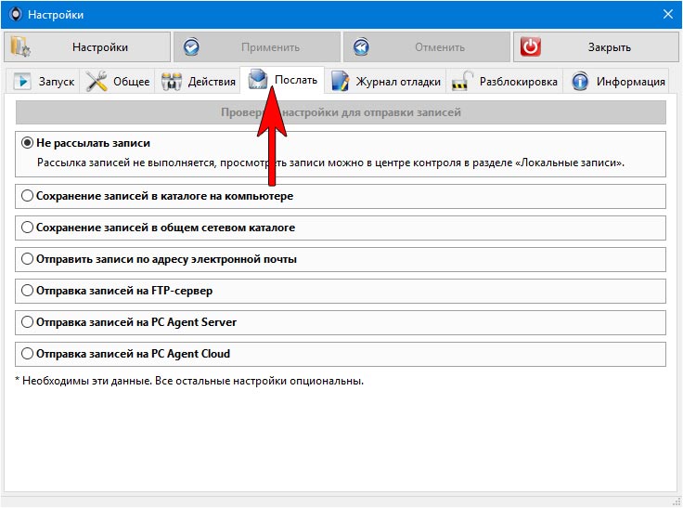Click the Действия tab people icon
Viewport: 683px width, 508px height.
(x=172, y=82)
